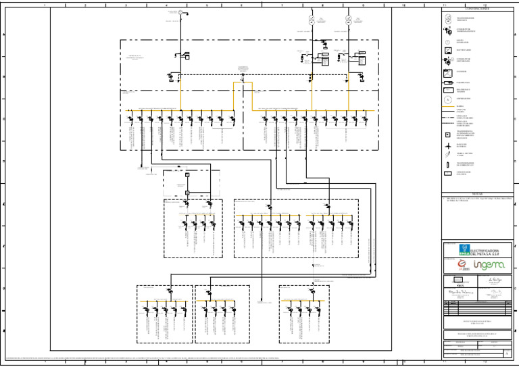This screenshot has width=519, height=367.
Task: Click the circle with letter A legend symbol
Action: pyautogui.click(x=447, y=99)
